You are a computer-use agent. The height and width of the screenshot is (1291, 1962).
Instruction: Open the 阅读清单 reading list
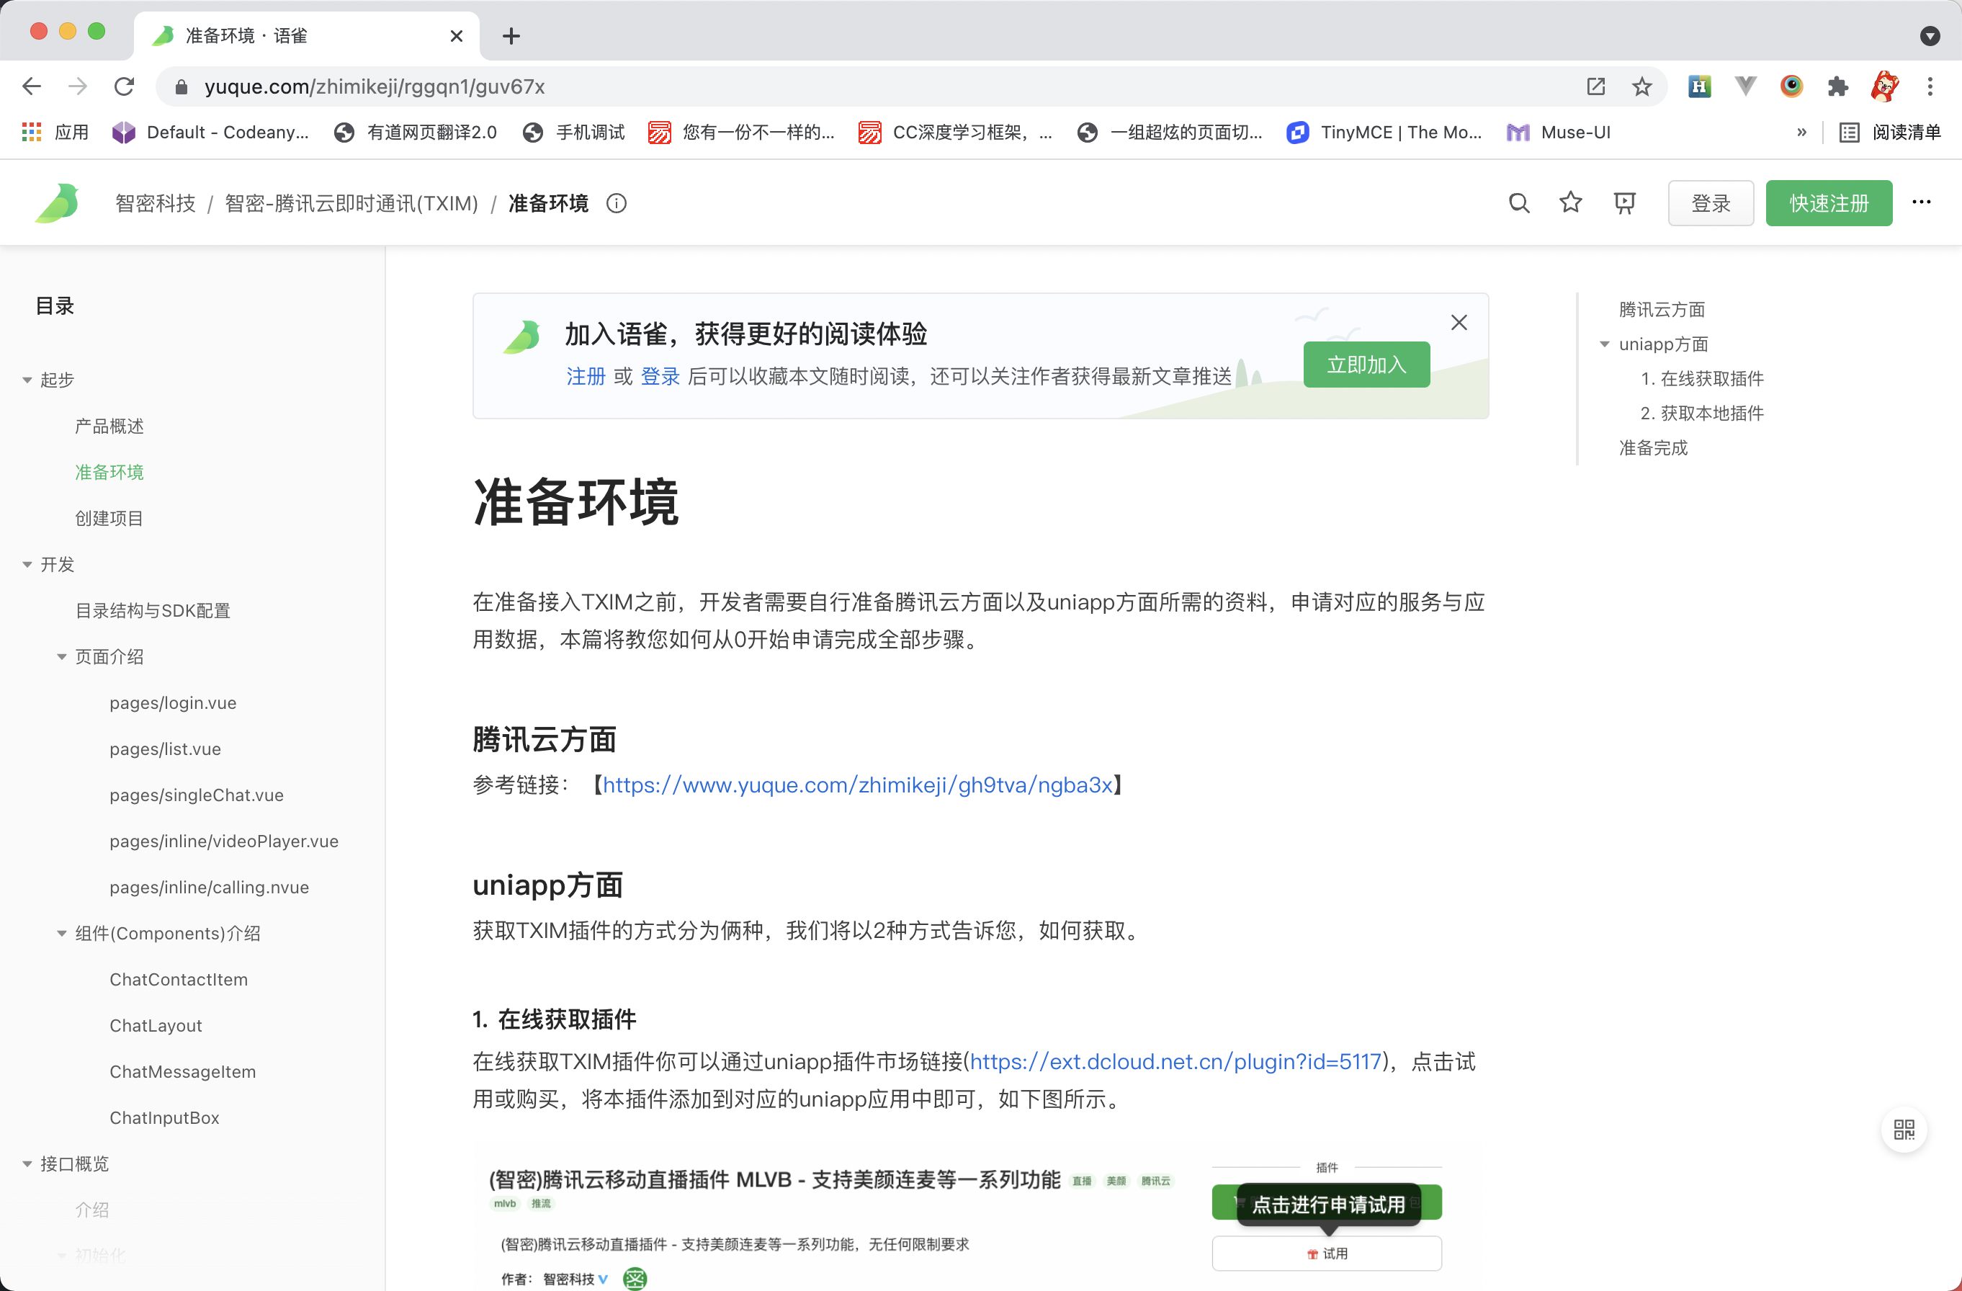1890,132
